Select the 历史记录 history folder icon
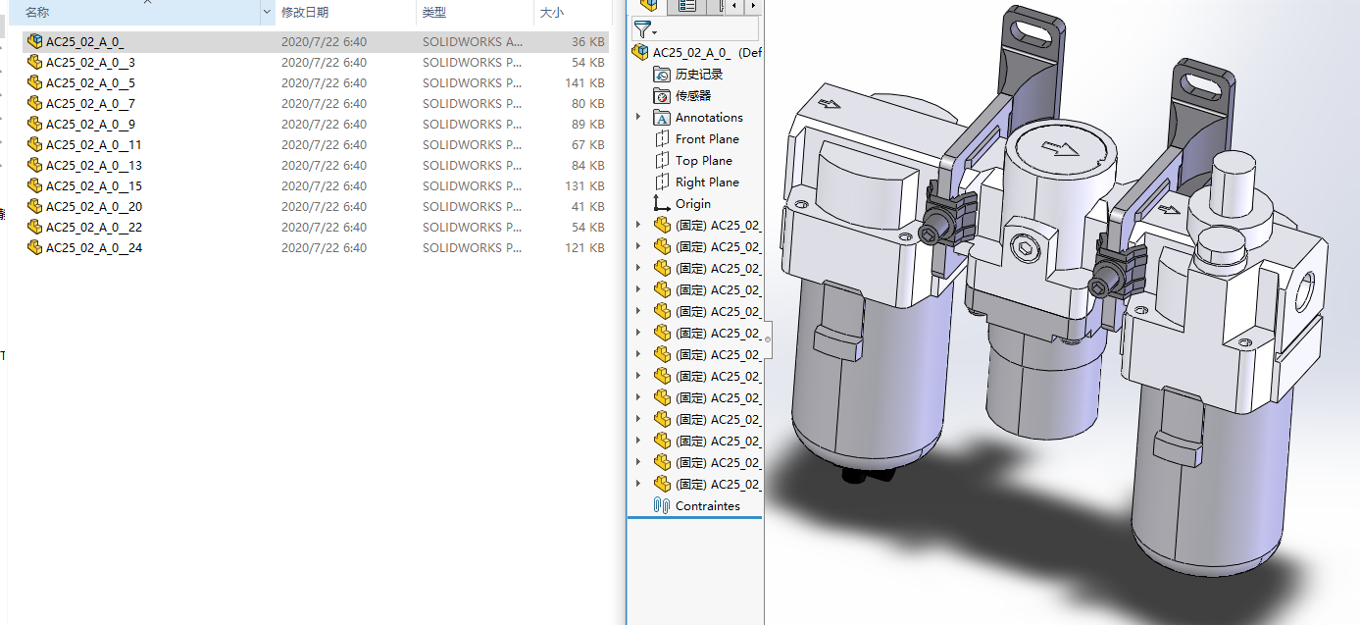 point(662,75)
